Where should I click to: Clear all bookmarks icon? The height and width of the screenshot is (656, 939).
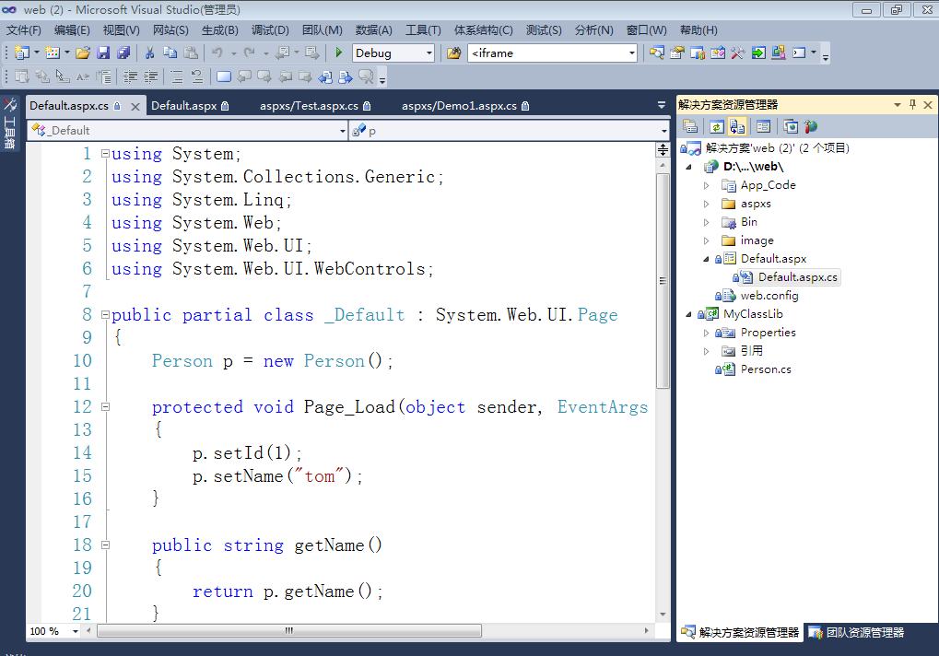366,76
